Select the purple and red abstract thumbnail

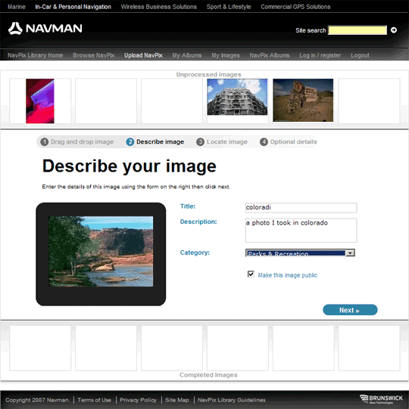click(x=40, y=101)
